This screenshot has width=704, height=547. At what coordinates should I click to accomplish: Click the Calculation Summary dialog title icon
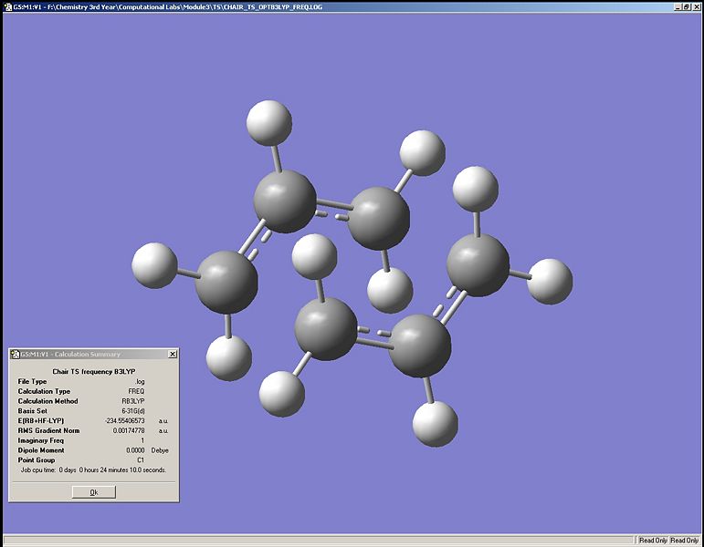click(15, 355)
